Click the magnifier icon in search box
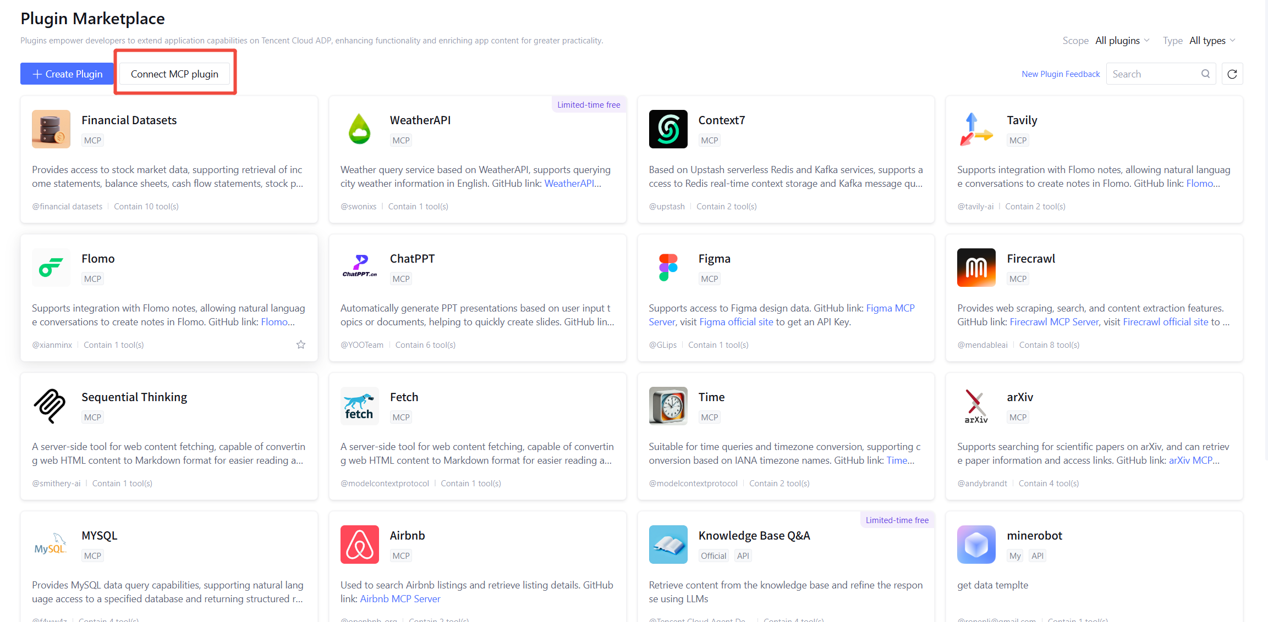Viewport: 1268px width, 622px height. tap(1205, 74)
